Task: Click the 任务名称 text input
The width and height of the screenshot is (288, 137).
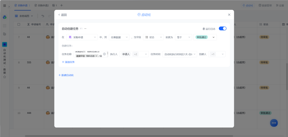Action: [x=91, y=54]
